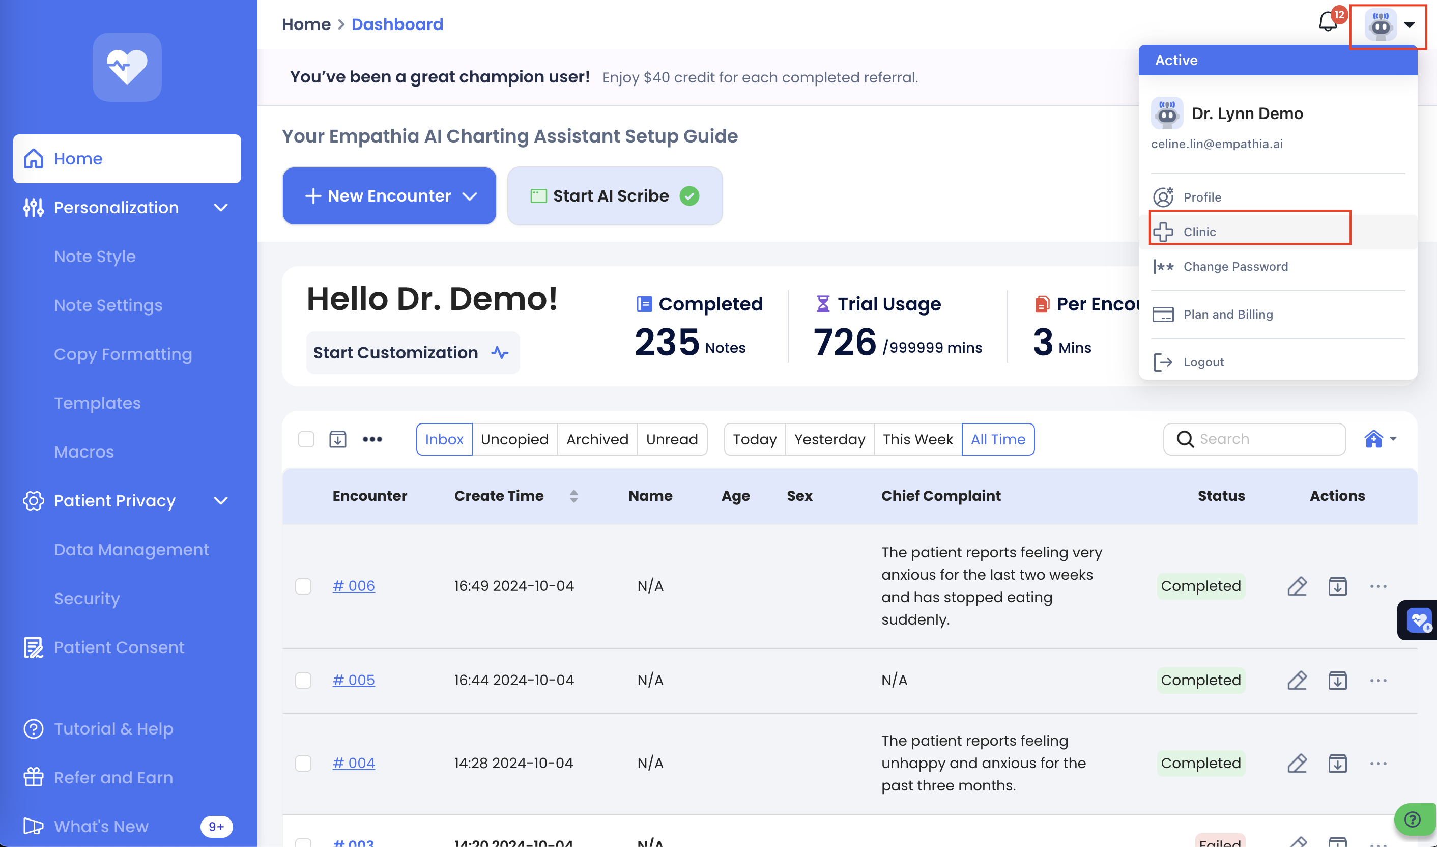The width and height of the screenshot is (1437, 847).
Task: Sort by Create Time arrows
Action: [x=573, y=496]
